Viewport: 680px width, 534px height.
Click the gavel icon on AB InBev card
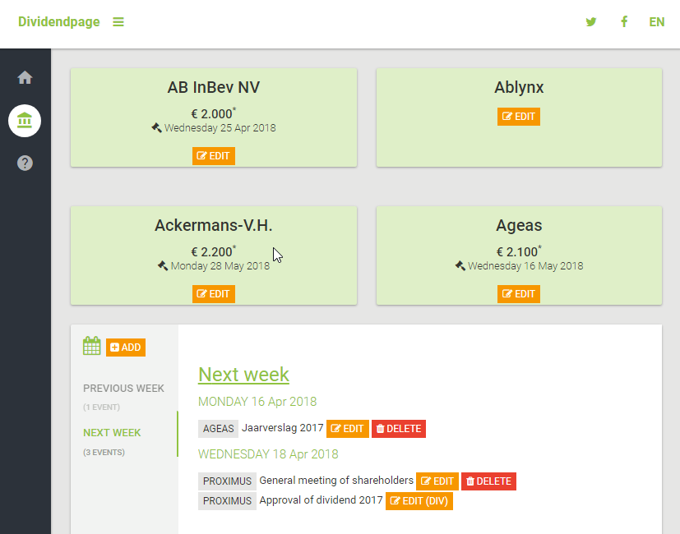[x=156, y=128]
